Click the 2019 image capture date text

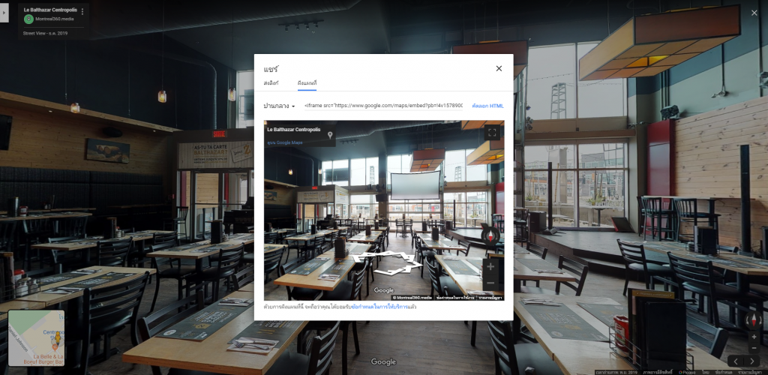tap(616, 372)
